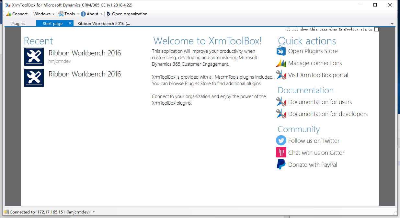This screenshot has height=218, width=400.
Task: Minimize the XrmToolBox window
Action: coord(360,5)
